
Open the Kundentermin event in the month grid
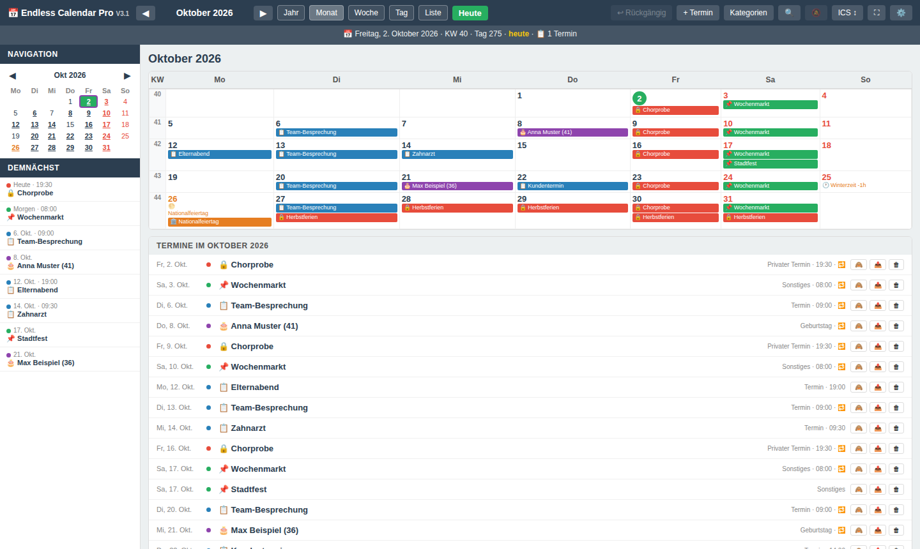click(572, 186)
